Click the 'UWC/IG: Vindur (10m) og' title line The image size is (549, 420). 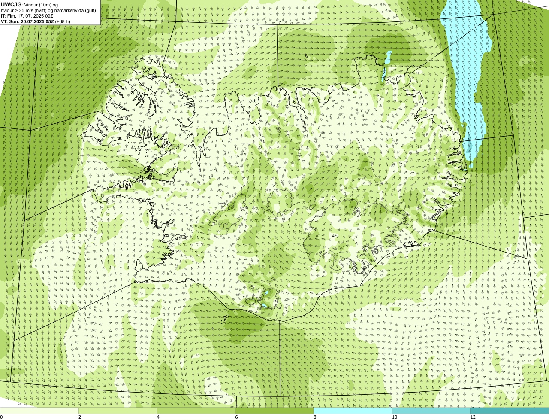click(29, 4)
